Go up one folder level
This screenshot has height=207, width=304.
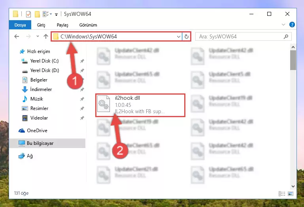point(46,36)
